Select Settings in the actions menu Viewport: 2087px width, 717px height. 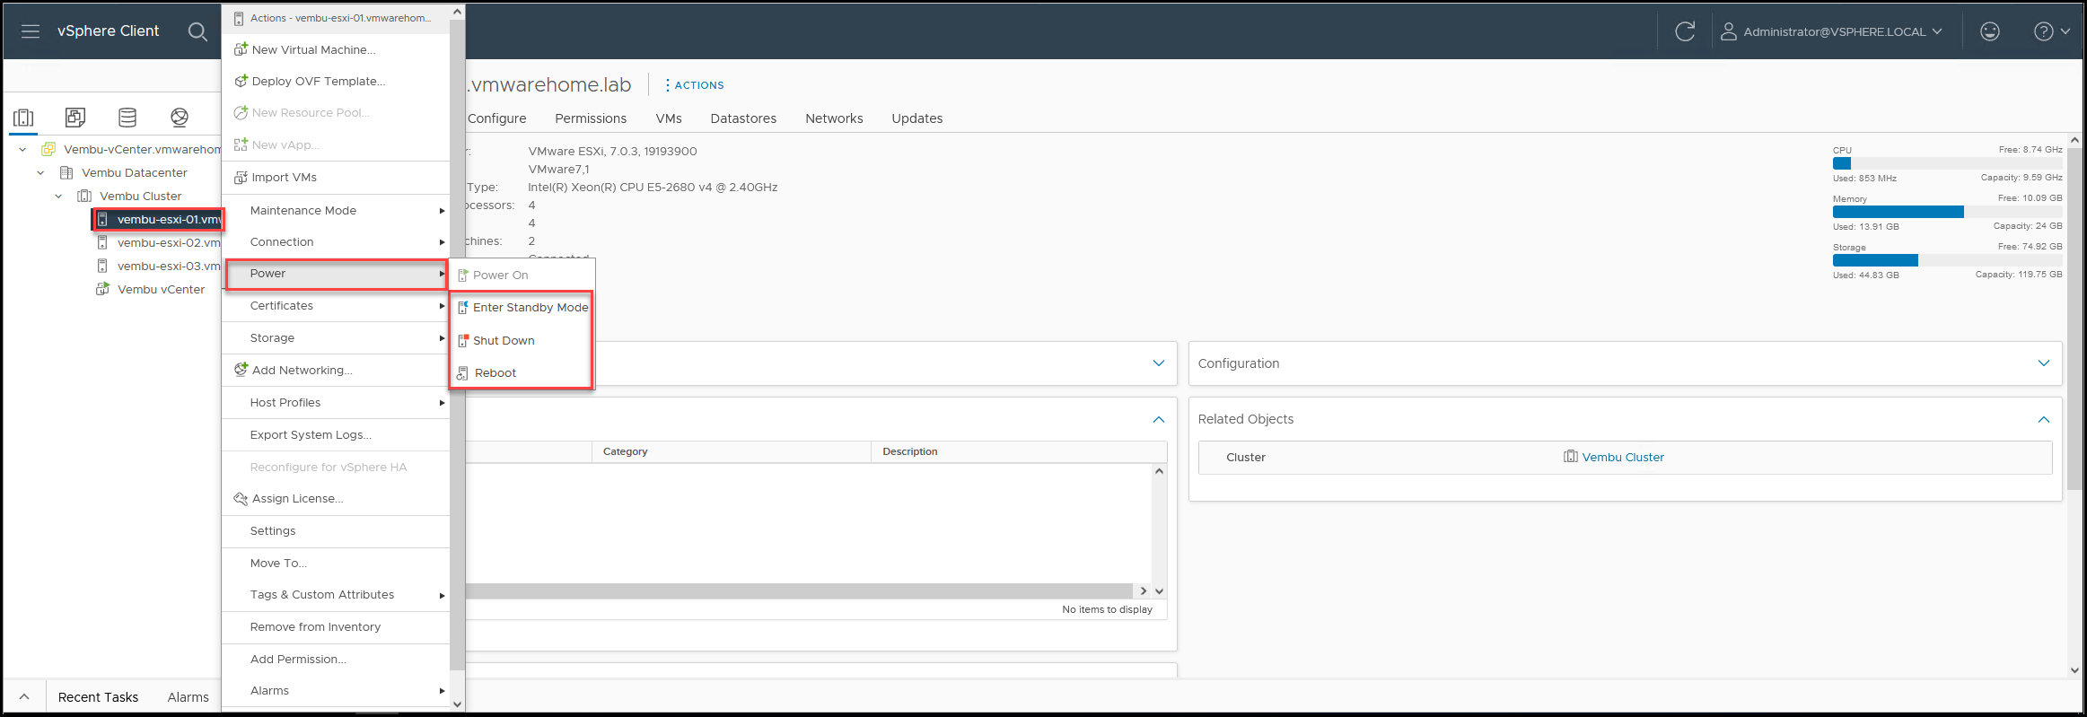pyautogui.click(x=336, y=530)
